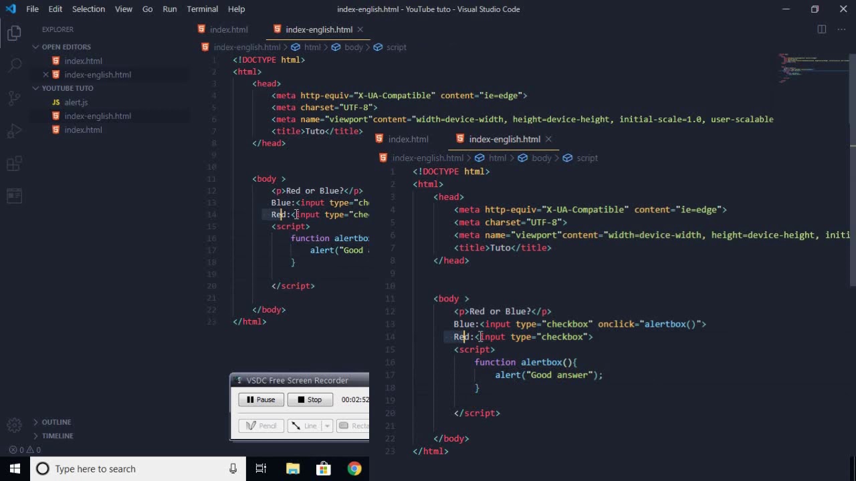
Task: Open the Edit menu
Action: click(x=56, y=9)
